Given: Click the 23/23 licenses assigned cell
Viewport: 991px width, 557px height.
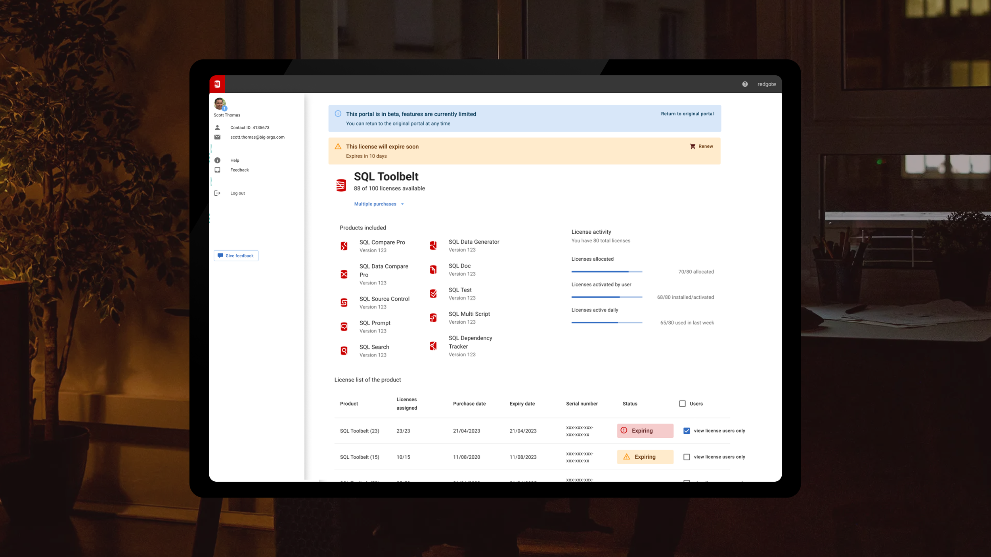Looking at the screenshot, I should pos(403,431).
